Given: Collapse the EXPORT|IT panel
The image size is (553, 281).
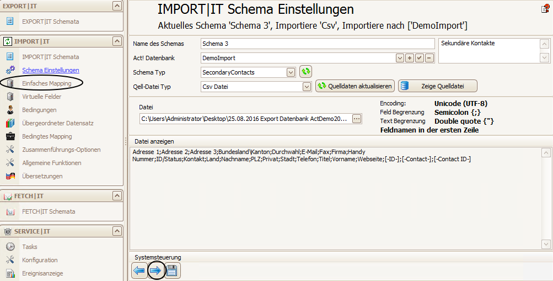Looking at the screenshot, I should (x=117, y=6).
